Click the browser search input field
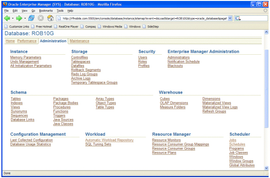Image resolution: width=270 pixels, height=178 pixels. pos(254,18)
